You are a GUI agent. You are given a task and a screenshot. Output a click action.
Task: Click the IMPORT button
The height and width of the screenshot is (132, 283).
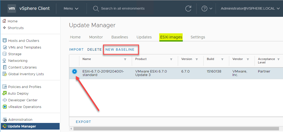[76, 50]
